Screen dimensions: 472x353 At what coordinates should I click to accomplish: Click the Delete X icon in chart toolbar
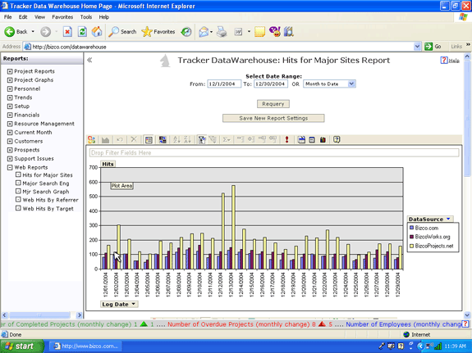134,139
